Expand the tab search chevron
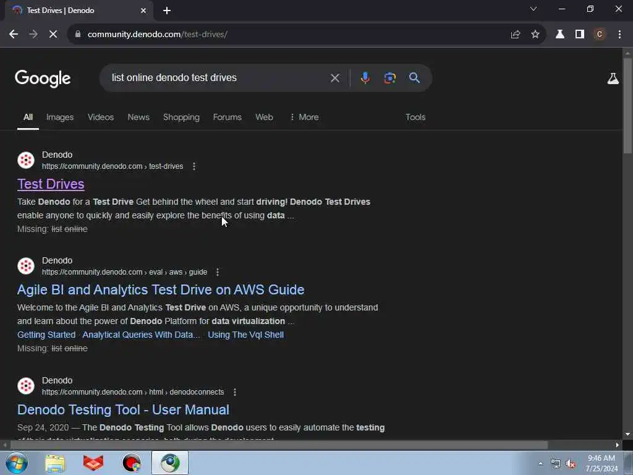 point(533,9)
